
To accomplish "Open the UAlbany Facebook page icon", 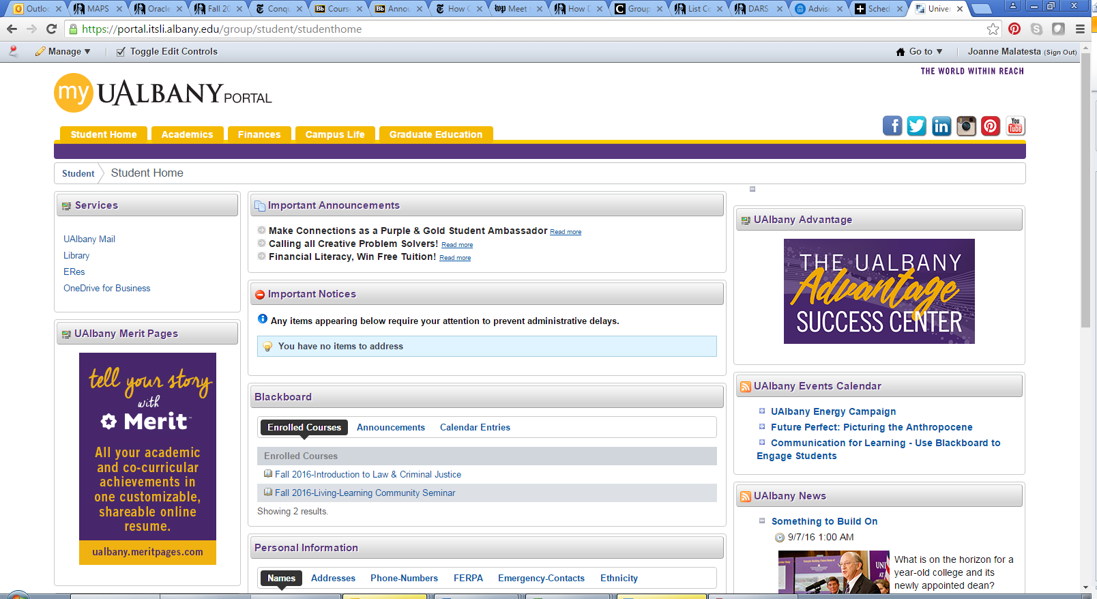I will pos(892,126).
